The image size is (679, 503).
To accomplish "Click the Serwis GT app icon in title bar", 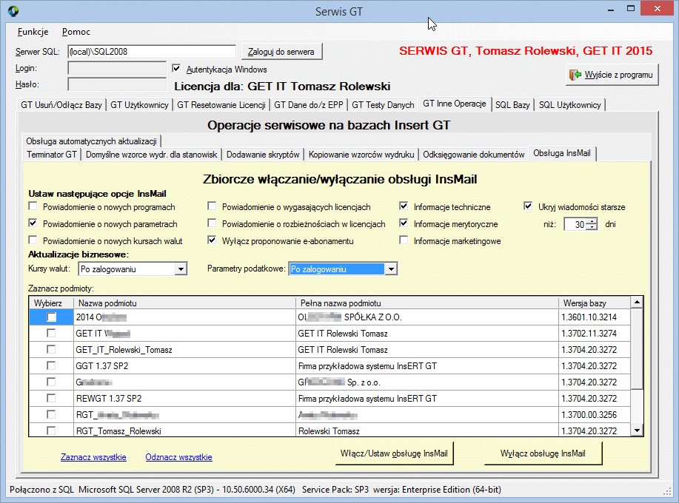I will point(13,11).
